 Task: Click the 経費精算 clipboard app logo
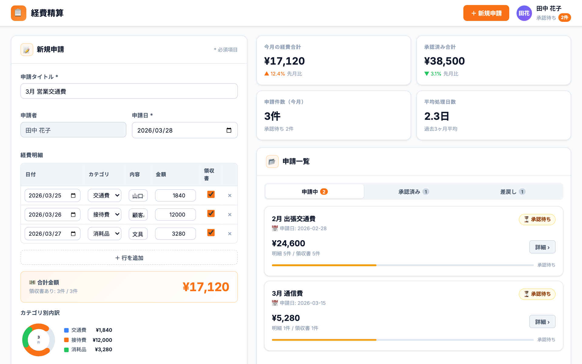(18, 13)
